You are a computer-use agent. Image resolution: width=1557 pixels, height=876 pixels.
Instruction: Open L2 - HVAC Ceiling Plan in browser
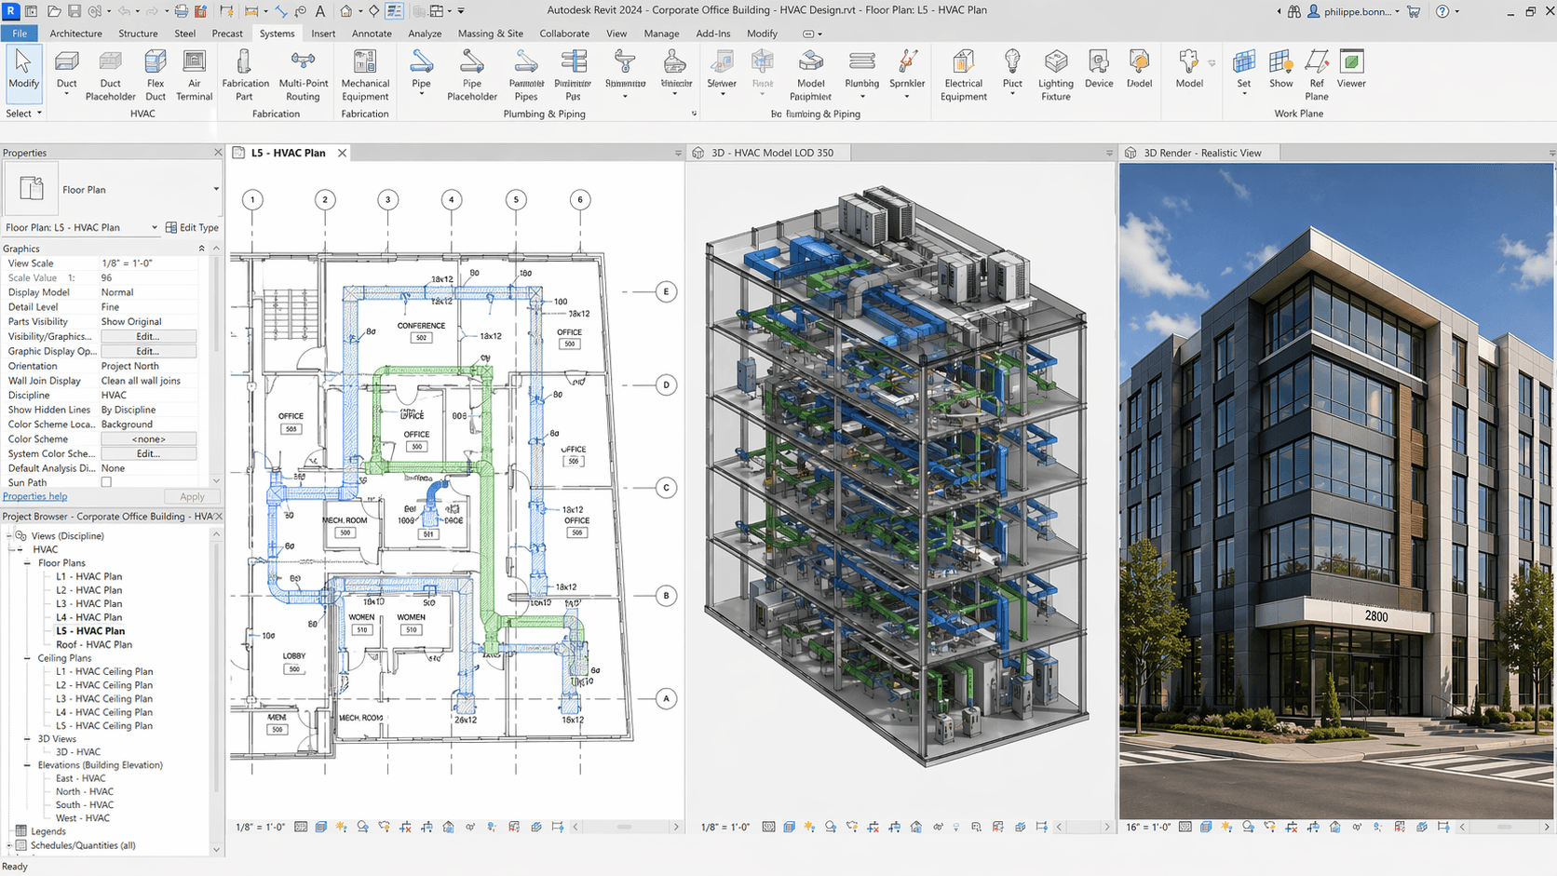point(104,685)
